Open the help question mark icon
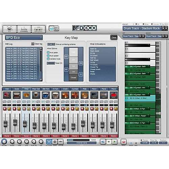This screenshot has width=169, height=169. click(56, 28)
